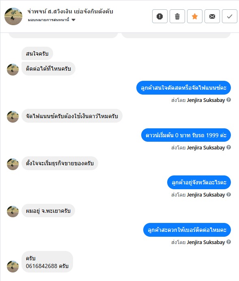Click help icon under ดาวน์เริ่มต้น 0 บาท message
Viewport: 239px width, 281px height.
point(228,147)
